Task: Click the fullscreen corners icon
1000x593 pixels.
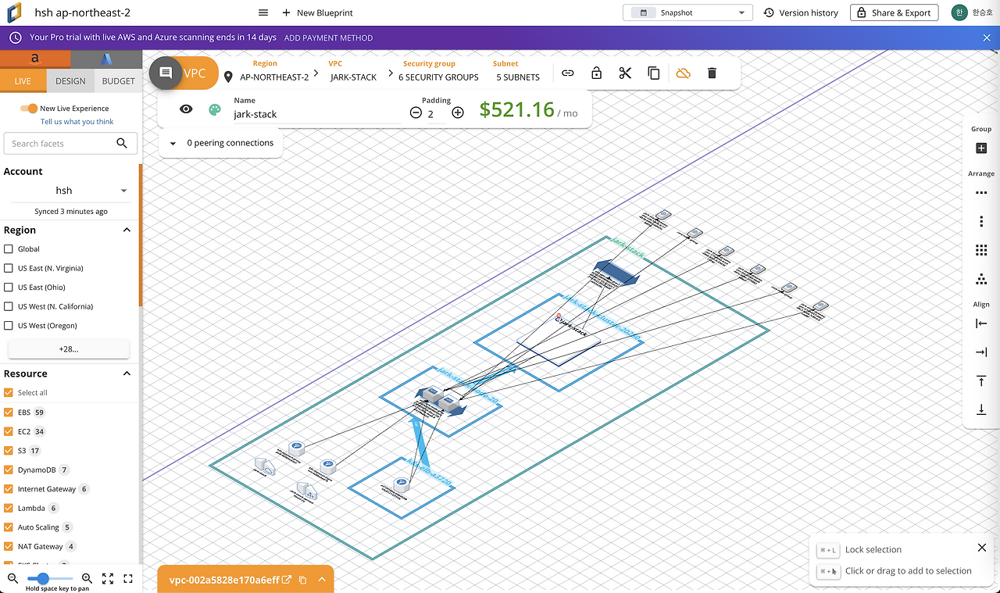Action: pyautogui.click(x=128, y=579)
